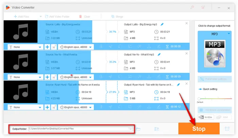This screenshot has height=138, width=238.
Task: Click the H subtitle icon in Latto row
Action: [x=54, y=47]
